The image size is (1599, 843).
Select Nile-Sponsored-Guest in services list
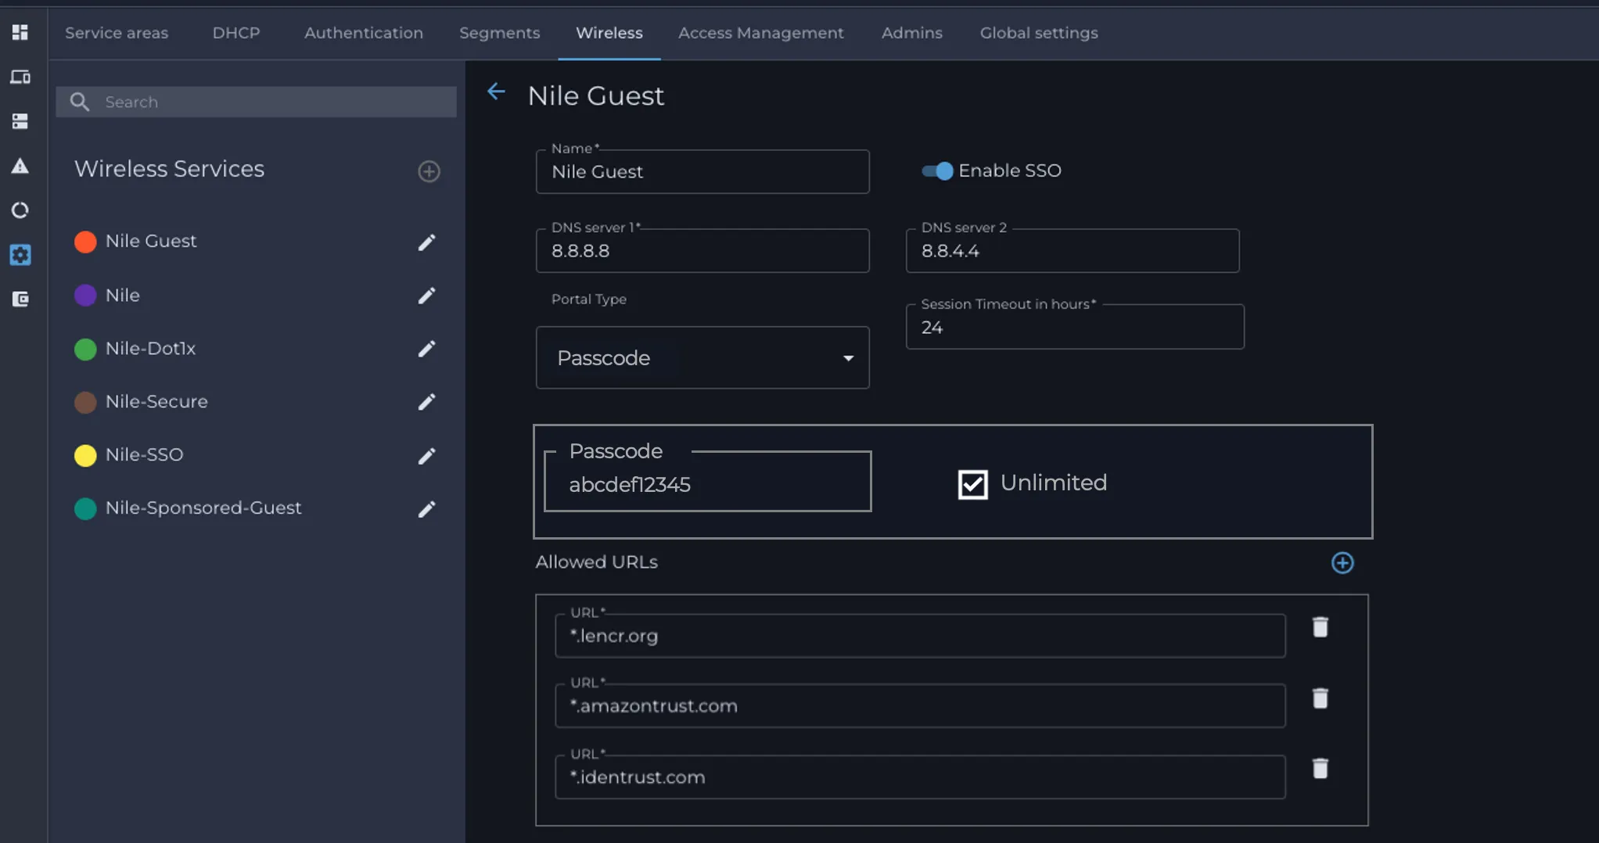pos(203,508)
